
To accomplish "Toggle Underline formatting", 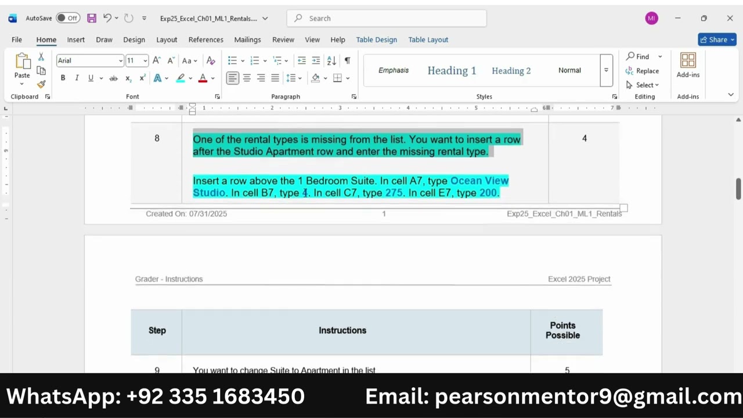I will point(91,78).
